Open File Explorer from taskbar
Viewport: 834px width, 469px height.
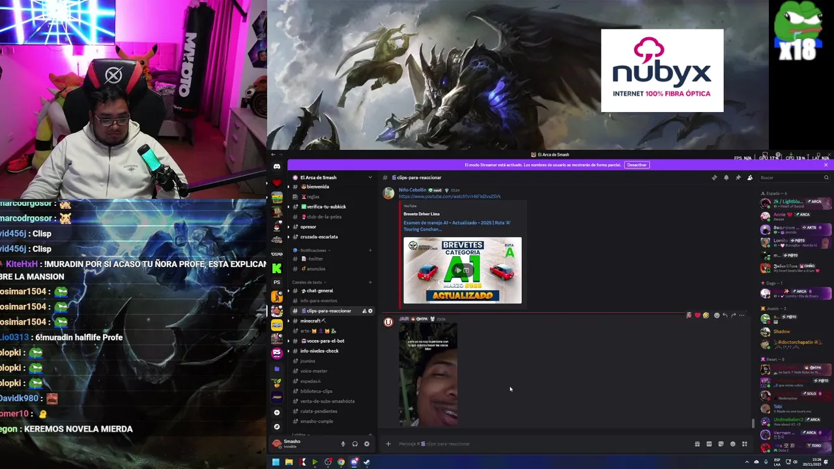[x=289, y=462]
